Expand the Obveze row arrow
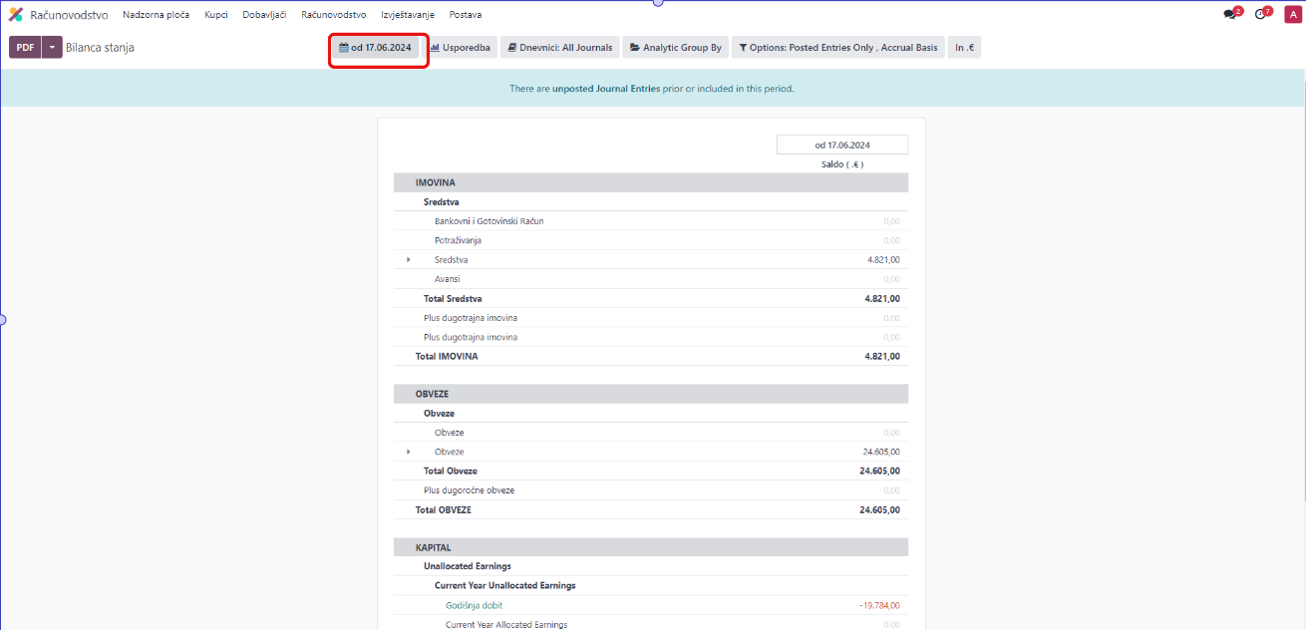Image resolution: width=1306 pixels, height=630 pixels. point(408,453)
